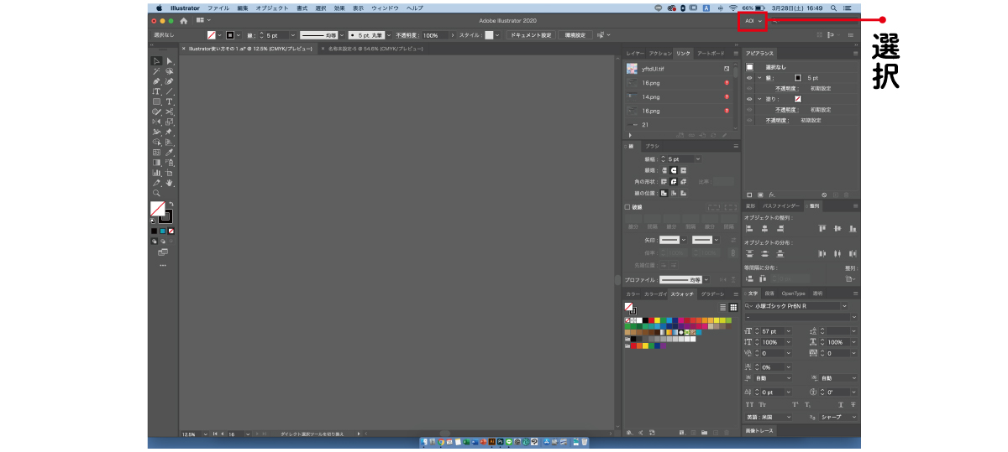Click the ドキュメント設定 button
The width and height of the screenshot is (1008, 452).
529,35
